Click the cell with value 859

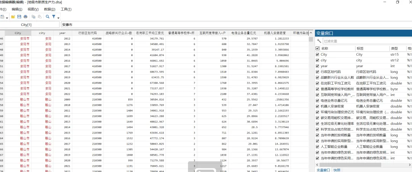coord(119,100)
